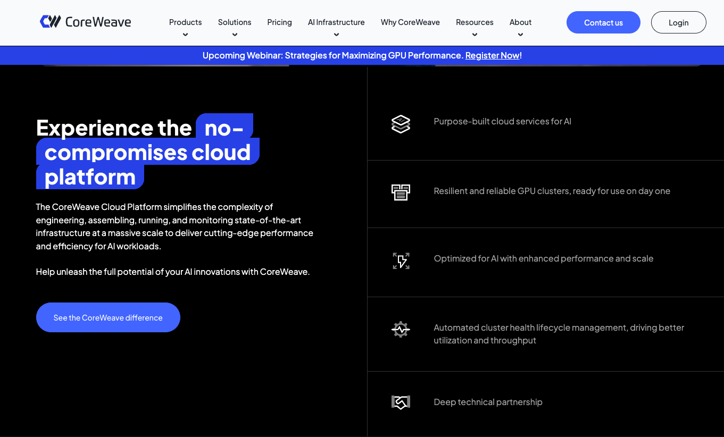Click the no-compromises cloud platform heading
The image size is (724, 437).
click(147, 152)
